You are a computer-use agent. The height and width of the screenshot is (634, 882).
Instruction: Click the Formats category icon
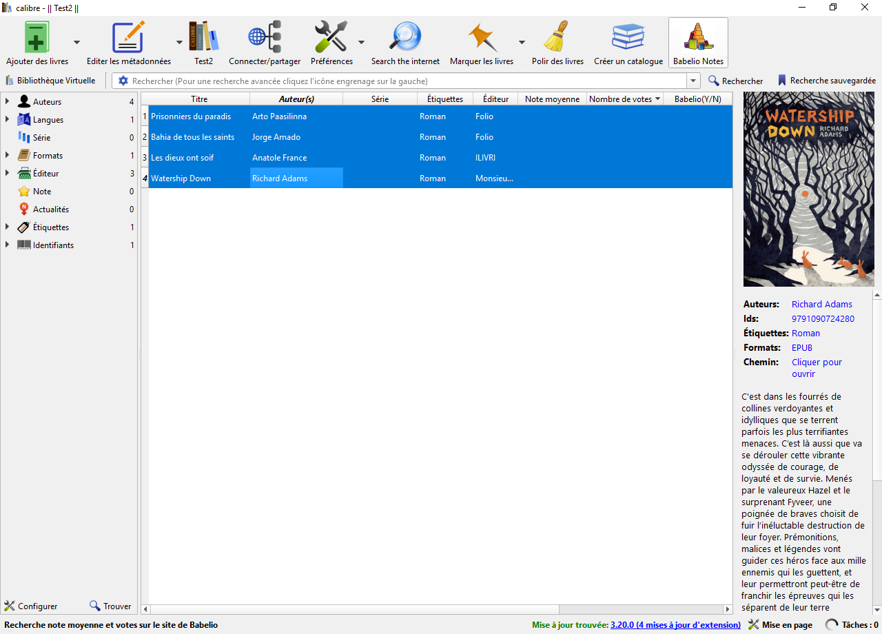24,156
